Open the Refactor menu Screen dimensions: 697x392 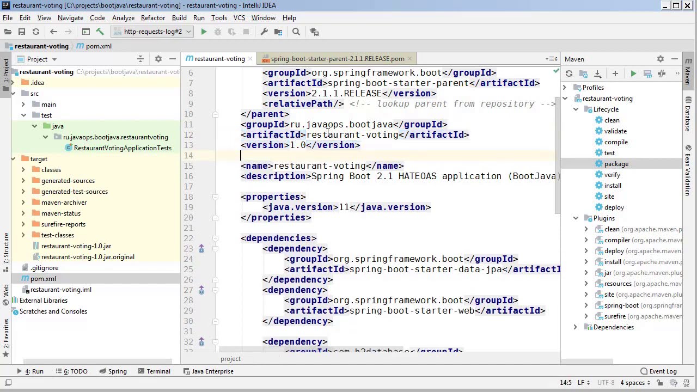[153, 18]
